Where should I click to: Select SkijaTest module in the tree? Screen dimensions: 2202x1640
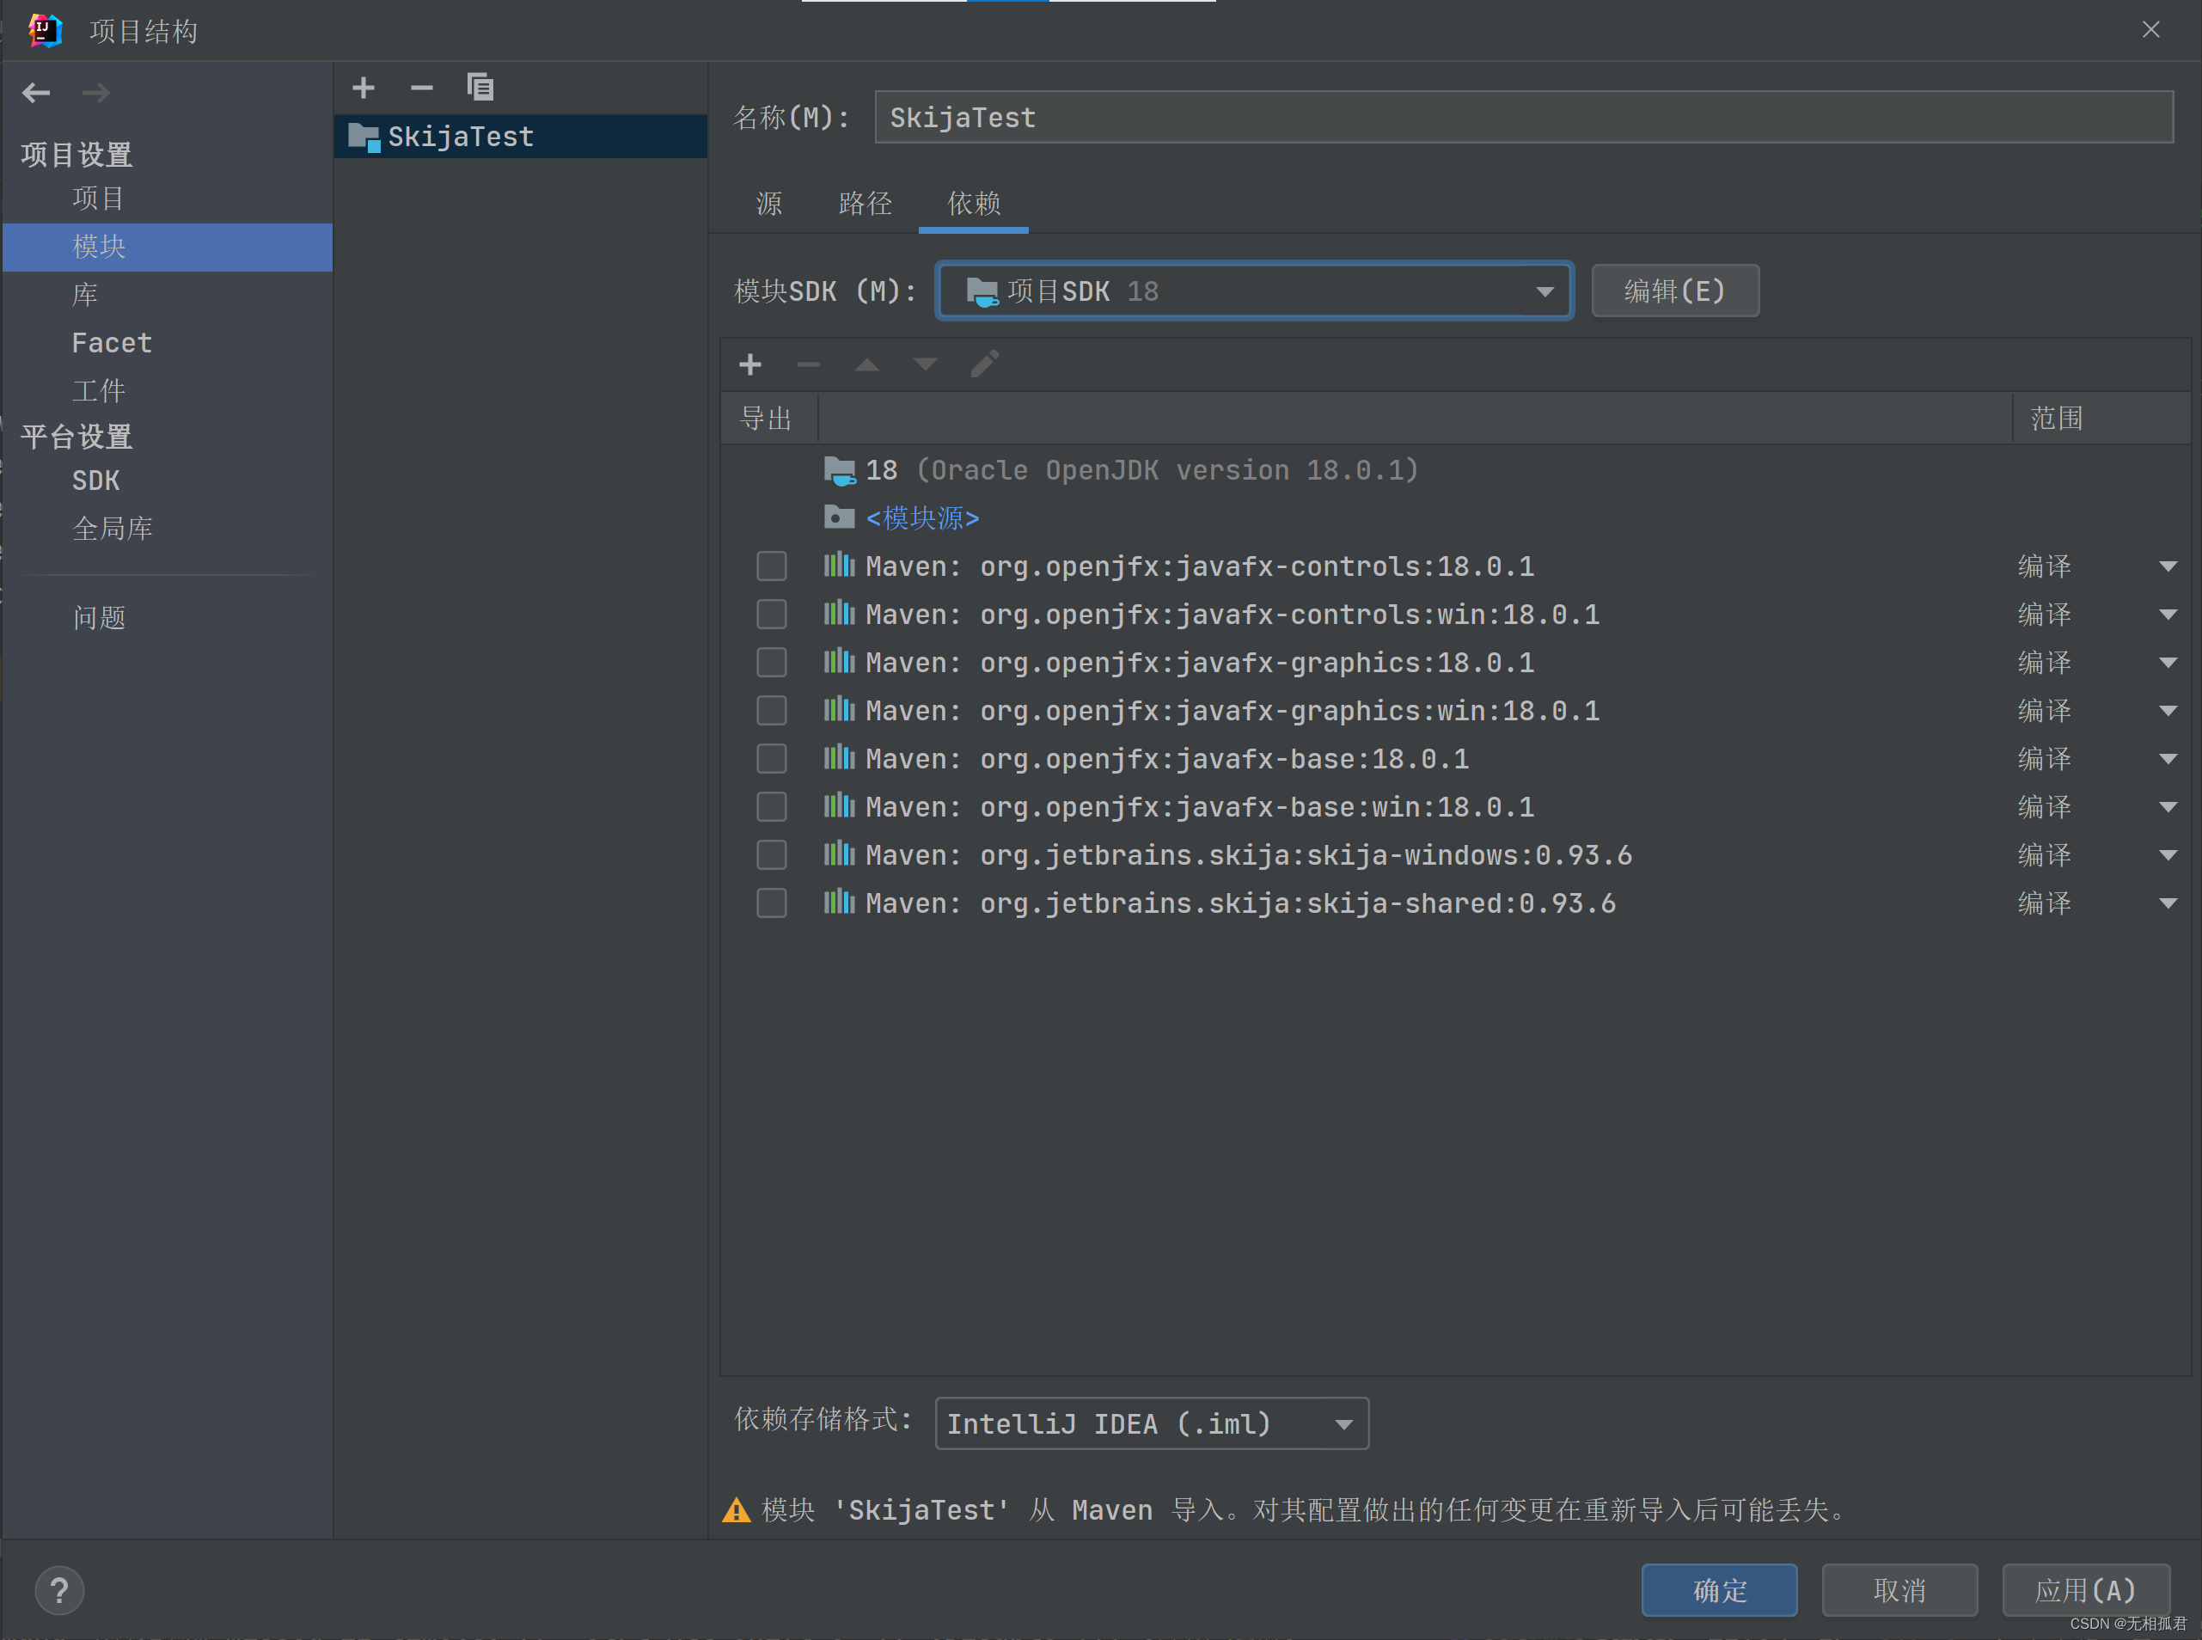pos(521,137)
